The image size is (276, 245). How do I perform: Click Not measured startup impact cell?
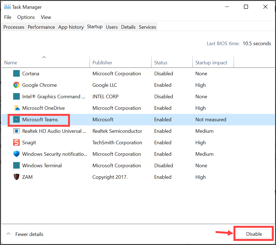click(x=211, y=119)
